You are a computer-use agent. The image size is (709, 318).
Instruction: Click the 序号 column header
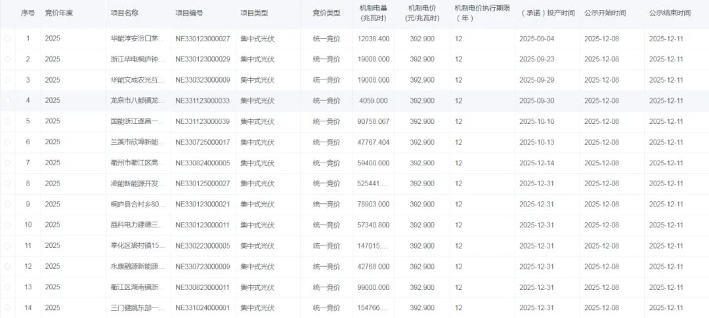click(28, 13)
